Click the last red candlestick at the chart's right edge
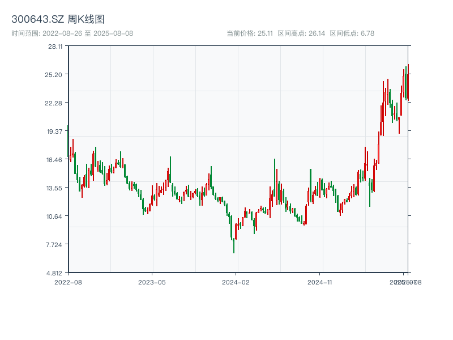453x340 pixels. tap(408, 82)
